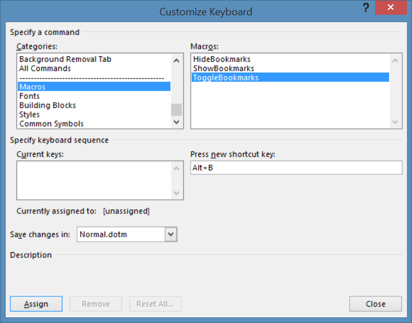Choose Background Removal Tab category
Screen dimensions: 412x323
tap(65, 59)
